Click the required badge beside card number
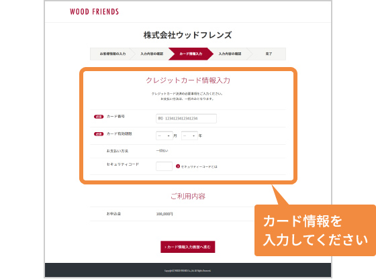Viewport: 376px width, 279px height. click(x=99, y=117)
